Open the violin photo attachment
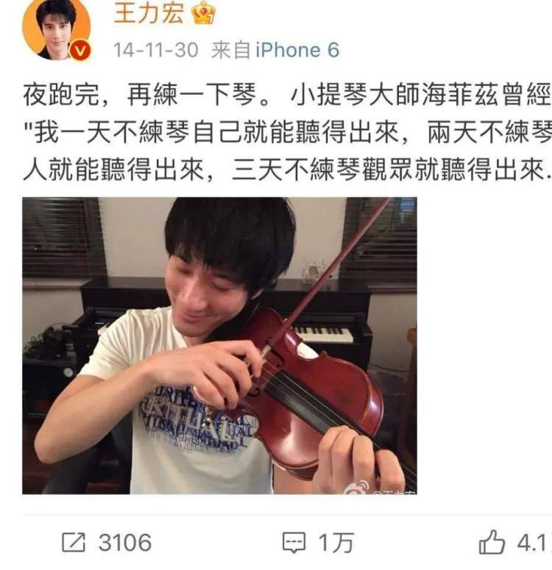The height and width of the screenshot is (570, 552). (x=219, y=346)
